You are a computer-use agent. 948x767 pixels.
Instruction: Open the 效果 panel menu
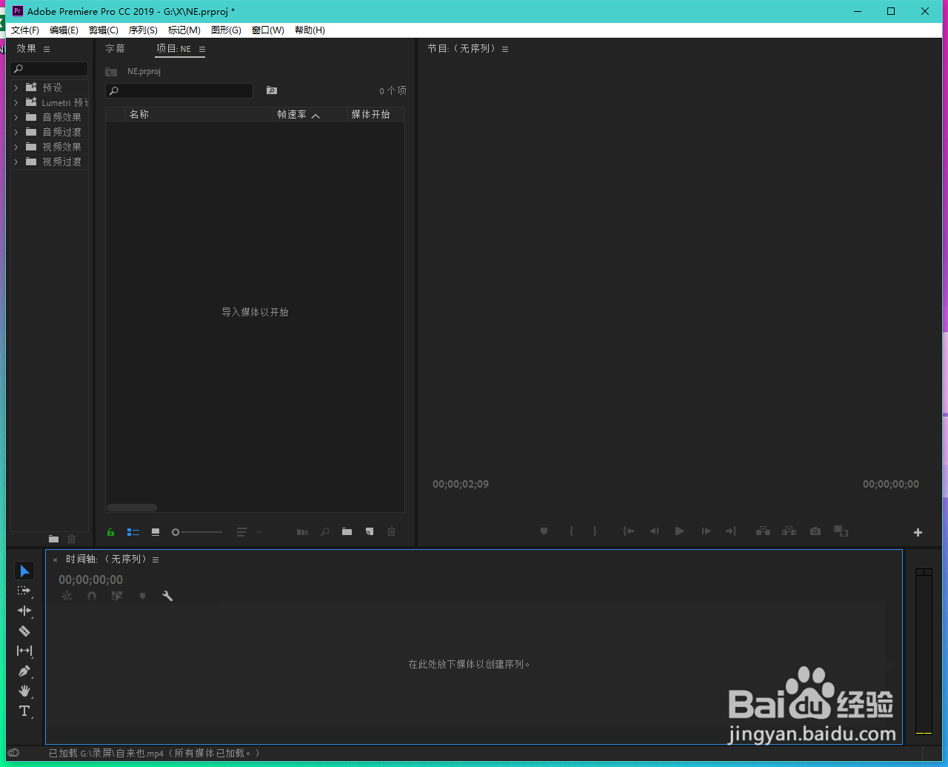coord(47,49)
